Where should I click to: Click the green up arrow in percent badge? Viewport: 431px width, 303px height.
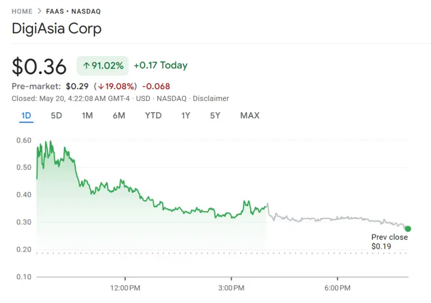(x=86, y=66)
